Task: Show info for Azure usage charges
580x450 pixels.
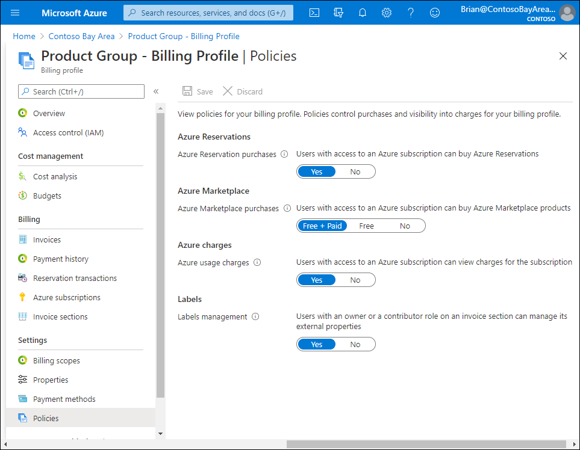Action: [257, 262]
